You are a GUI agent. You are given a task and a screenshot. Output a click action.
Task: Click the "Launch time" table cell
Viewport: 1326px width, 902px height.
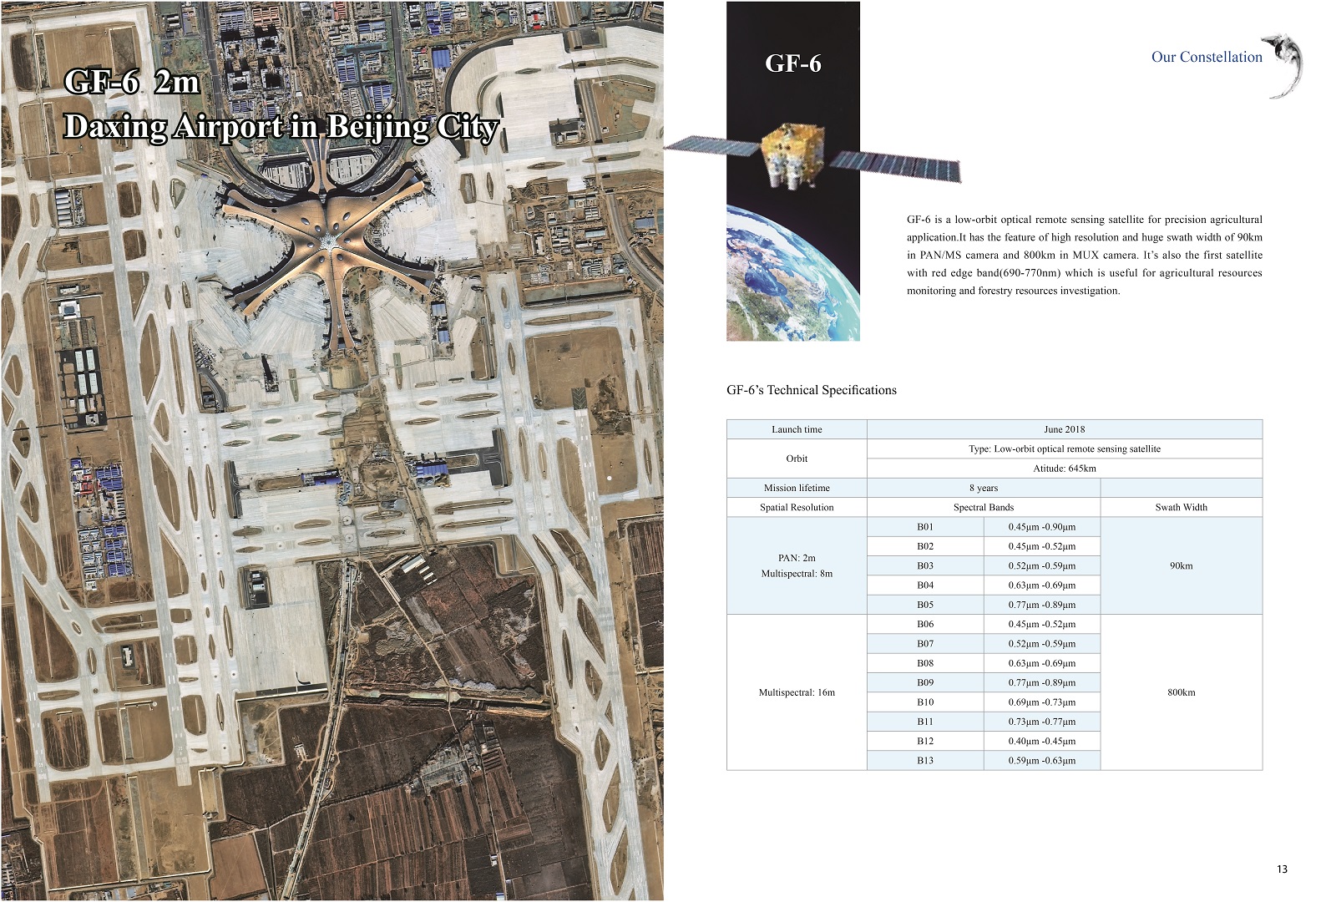pyautogui.click(x=797, y=429)
